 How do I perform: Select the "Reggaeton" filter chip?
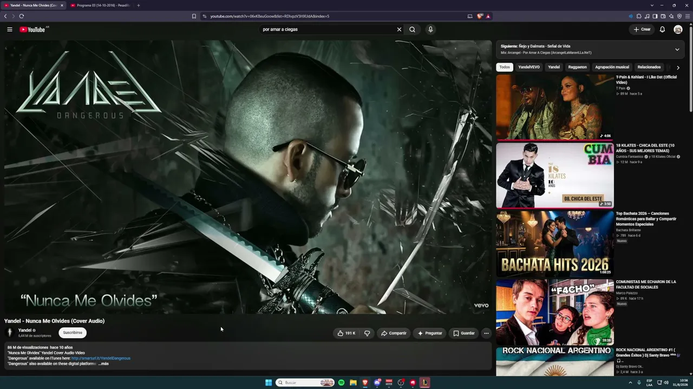pos(577,67)
